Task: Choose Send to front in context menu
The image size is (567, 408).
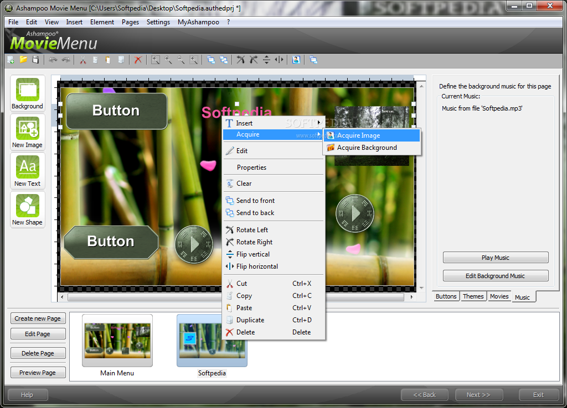Action: pyautogui.click(x=274, y=200)
